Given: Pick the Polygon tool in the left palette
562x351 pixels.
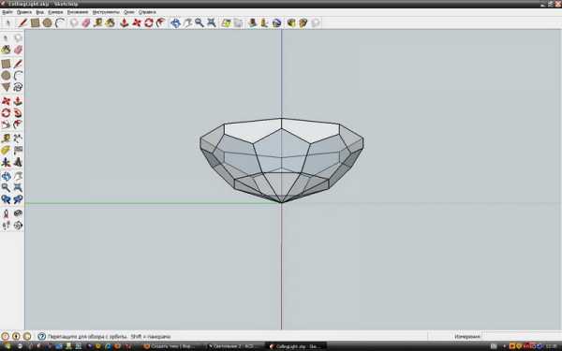Looking at the screenshot, I should point(6,87).
